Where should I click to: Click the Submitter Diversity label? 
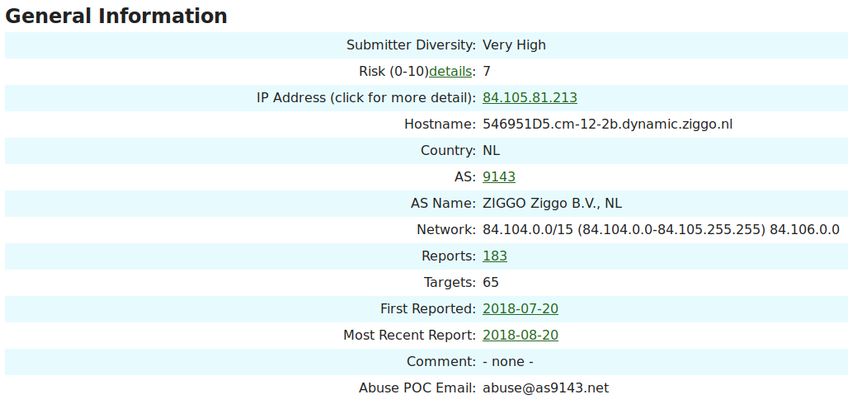tap(411, 45)
